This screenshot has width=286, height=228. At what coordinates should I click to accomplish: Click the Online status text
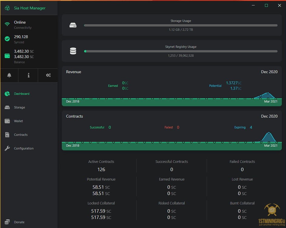coord(20,22)
